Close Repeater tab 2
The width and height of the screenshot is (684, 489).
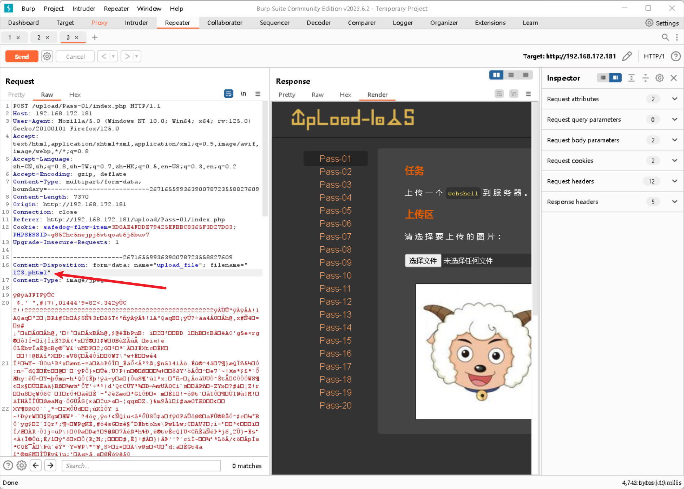click(47, 38)
